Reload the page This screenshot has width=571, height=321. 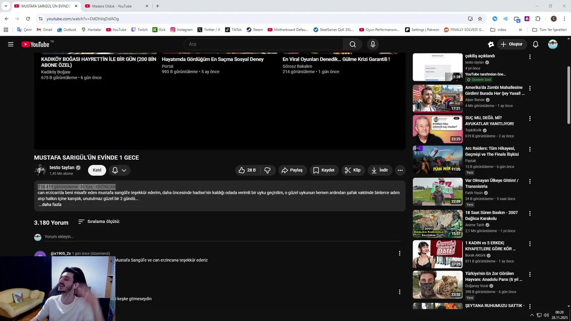click(28, 19)
